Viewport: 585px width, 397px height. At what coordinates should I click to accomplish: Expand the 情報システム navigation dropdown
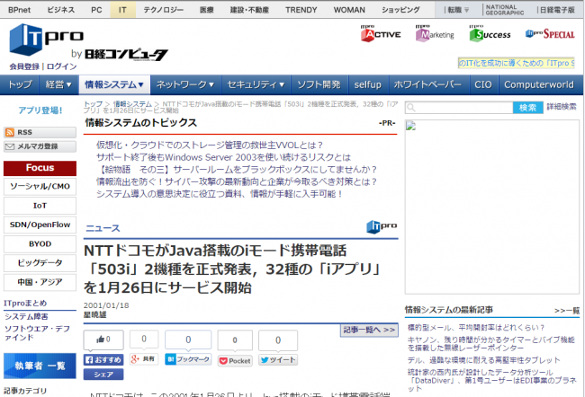[x=114, y=84]
